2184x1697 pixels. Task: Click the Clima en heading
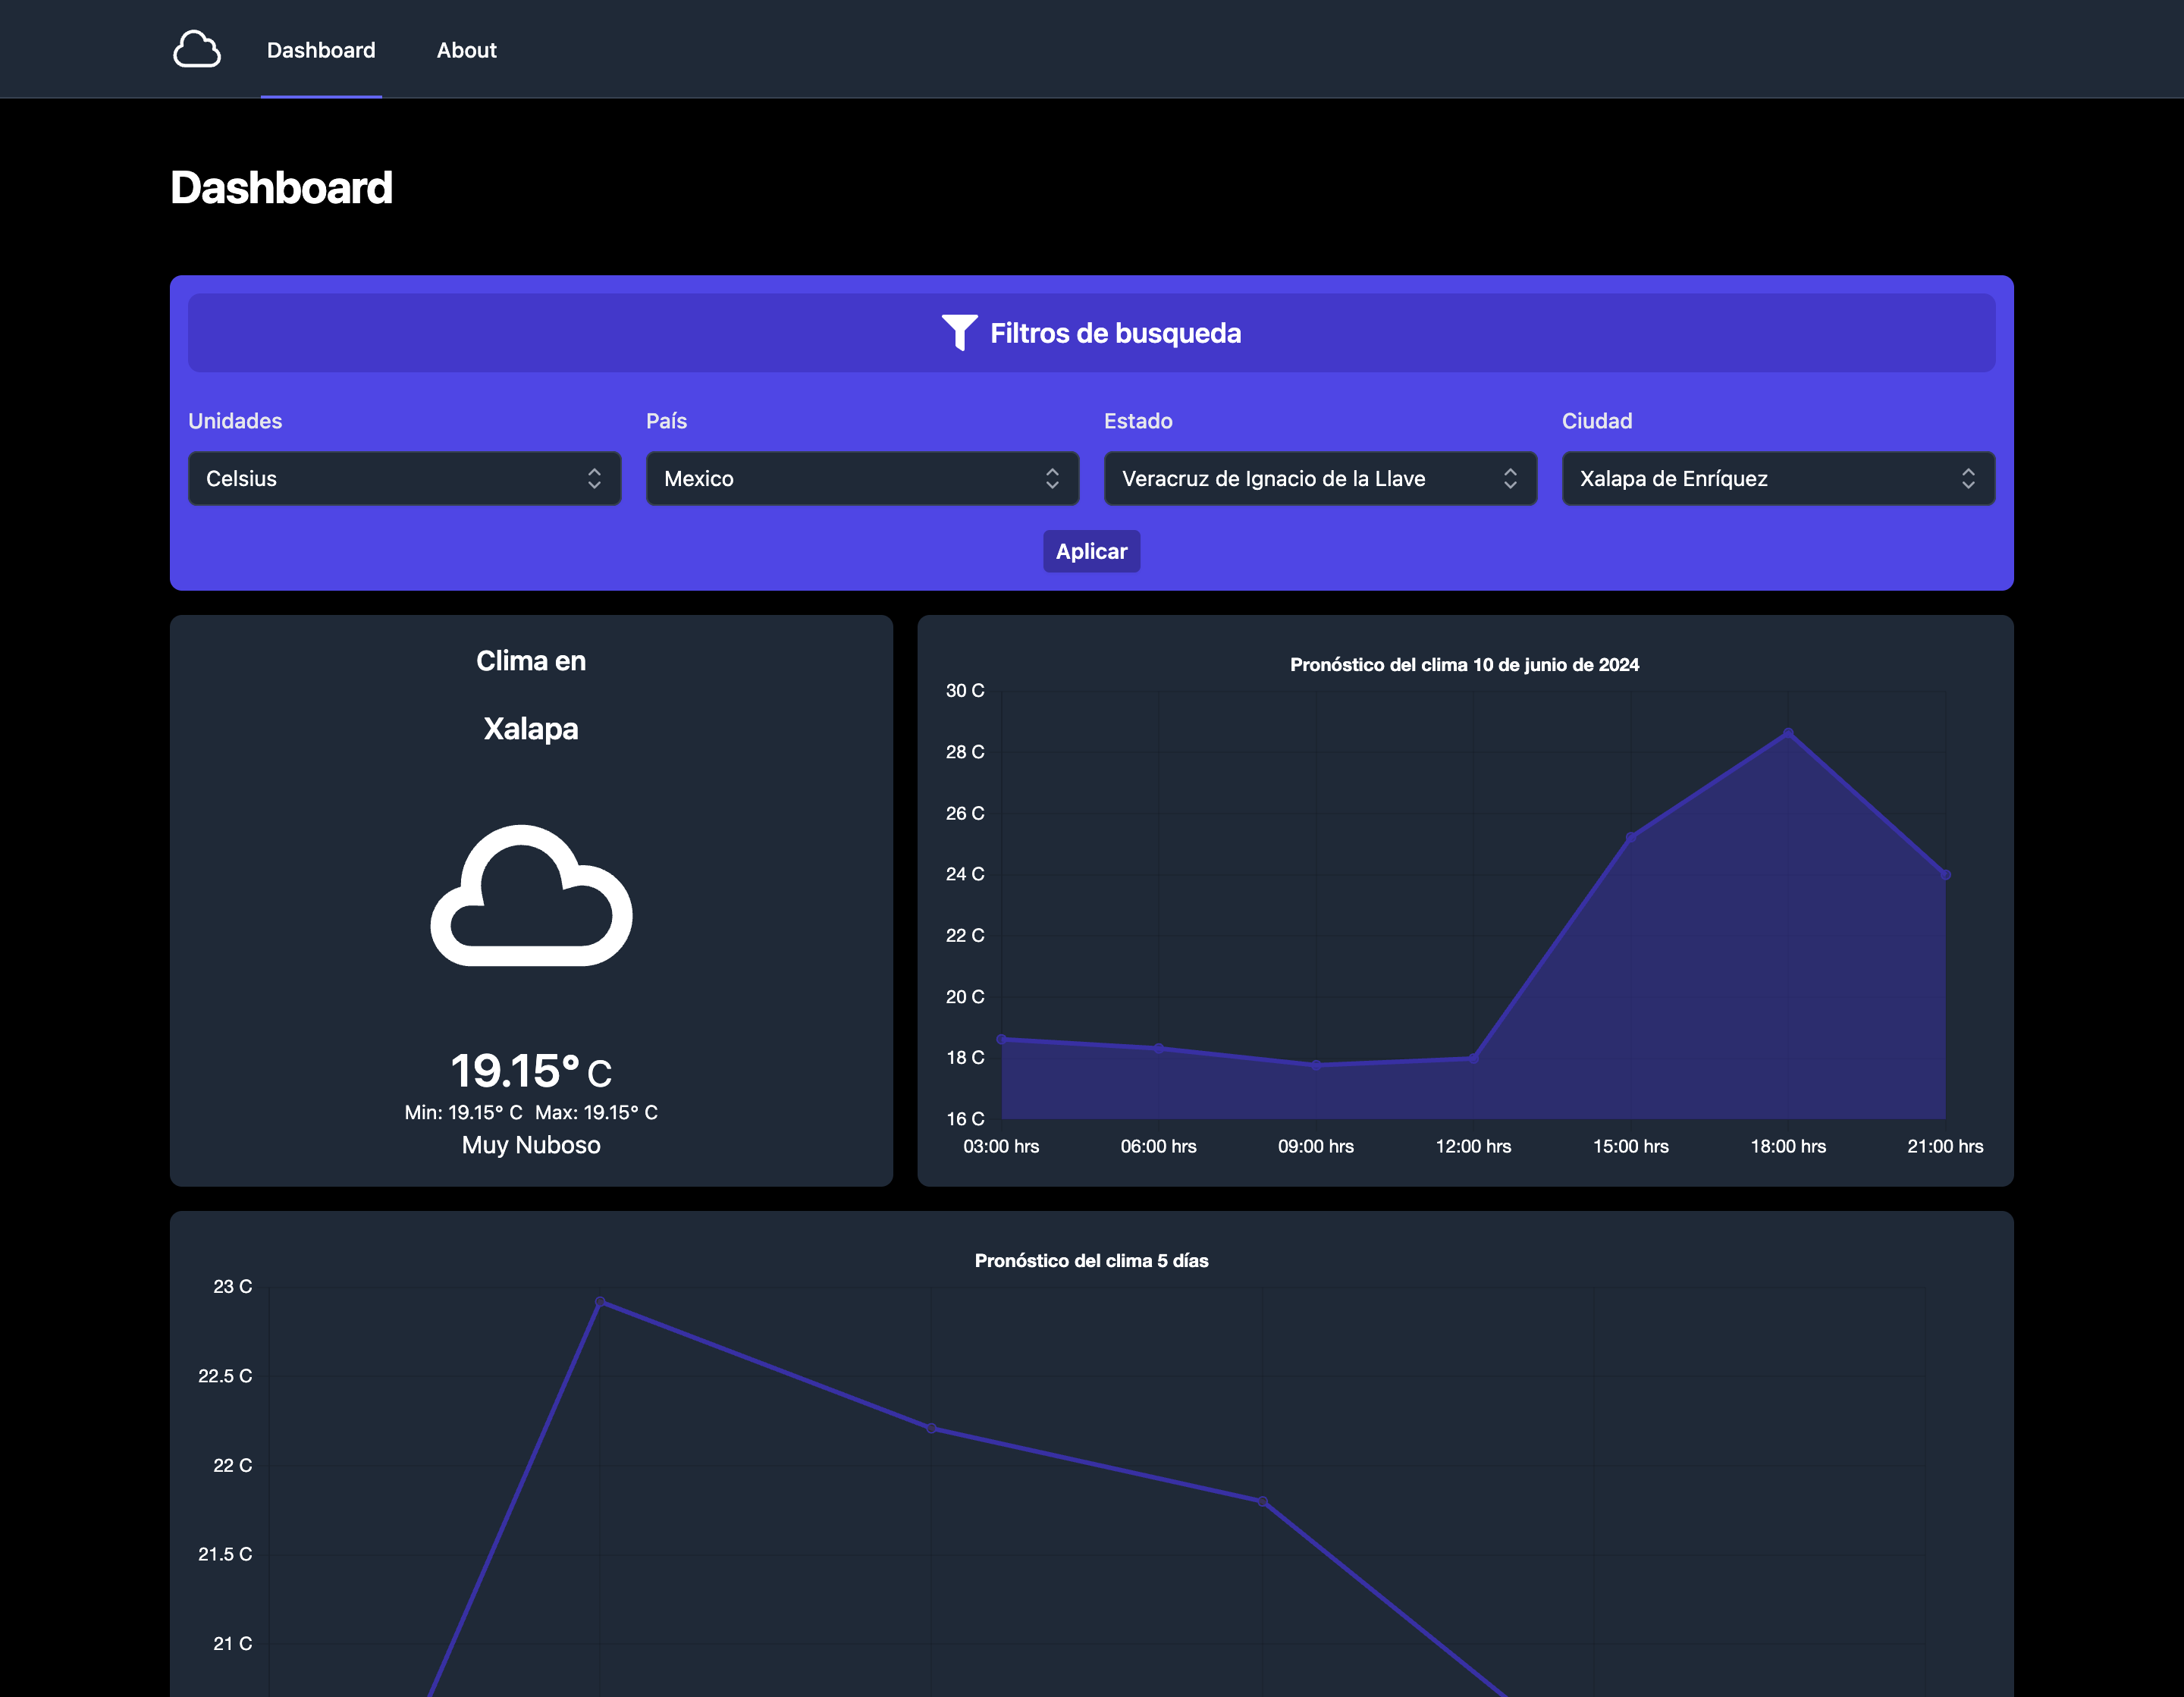531,661
